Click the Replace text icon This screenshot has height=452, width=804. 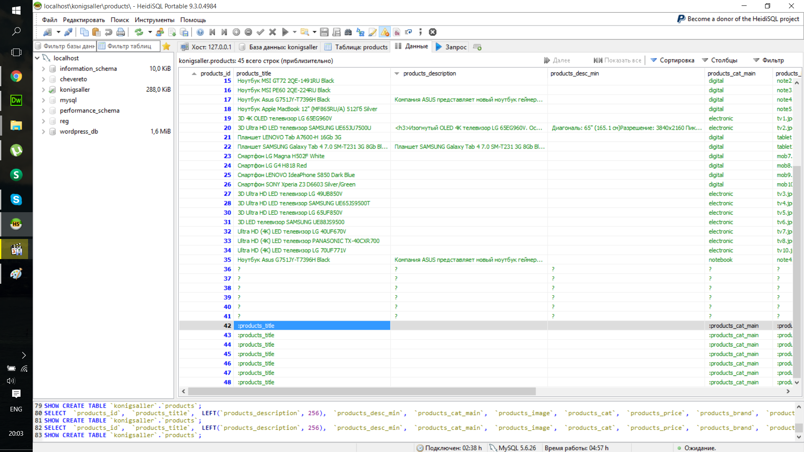tap(361, 32)
